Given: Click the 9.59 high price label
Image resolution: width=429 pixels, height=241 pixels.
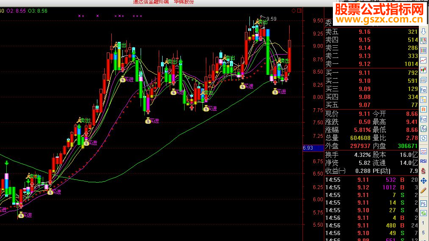Looking at the screenshot, I should (x=271, y=19).
